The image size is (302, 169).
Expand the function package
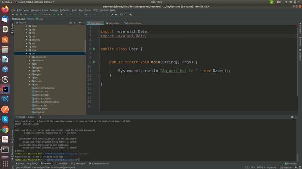tap(29, 61)
